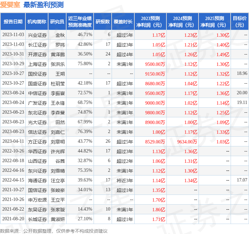Select 山西证券 institution cell
The height and width of the screenshot is (234, 249).
point(37,161)
